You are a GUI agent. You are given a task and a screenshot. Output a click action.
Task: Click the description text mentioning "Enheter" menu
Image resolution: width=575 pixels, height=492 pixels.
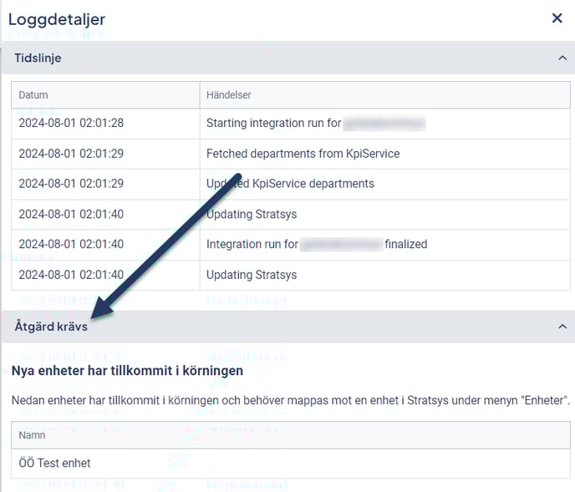tap(290, 401)
